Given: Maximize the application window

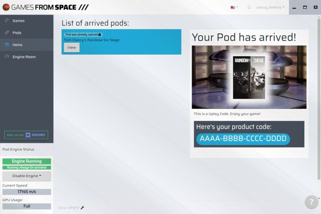Looking at the screenshot, I should point(305,7).
